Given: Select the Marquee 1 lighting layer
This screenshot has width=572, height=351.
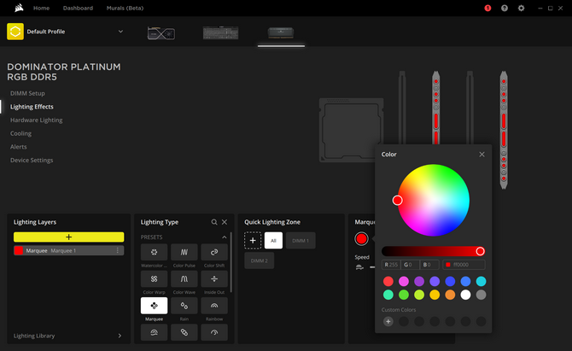Looking at the screenshot, I should pos(68,251).
